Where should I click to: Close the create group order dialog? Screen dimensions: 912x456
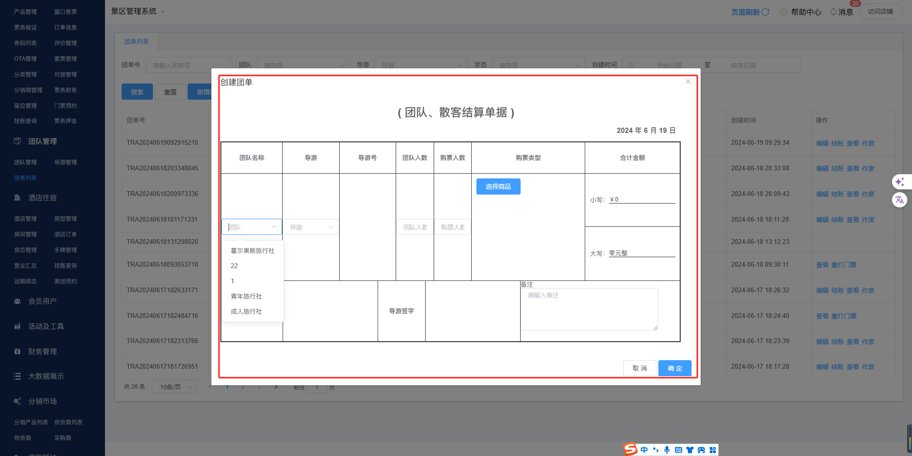[688, 82]
